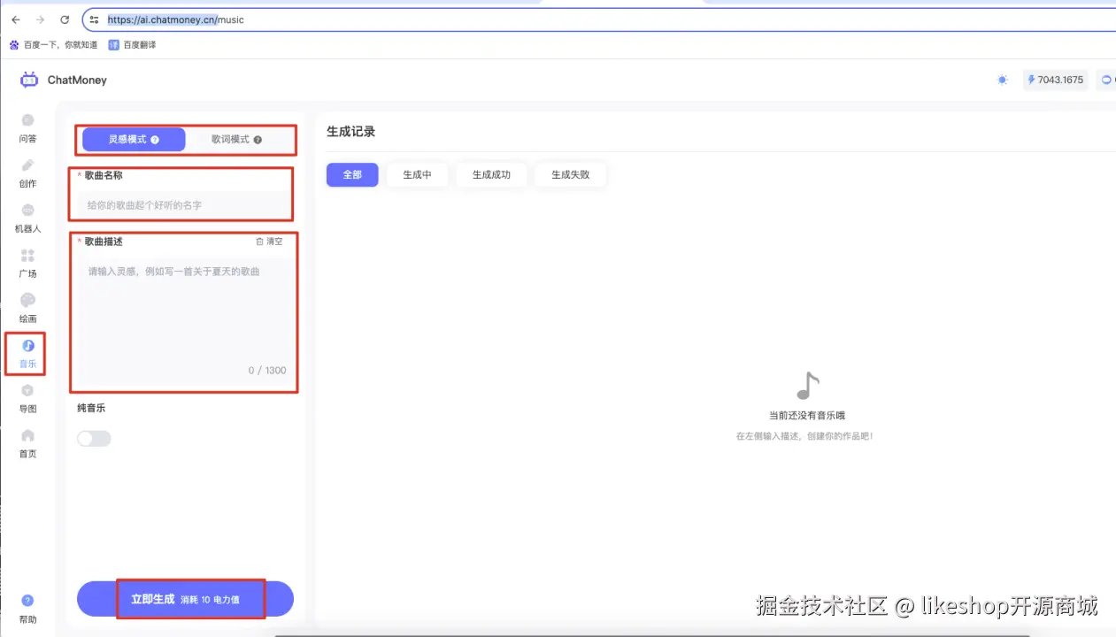This screenshot has width=1116, height=637.
Task: Switch to 歌词模式 tab
Action: [x=236, y=140]
